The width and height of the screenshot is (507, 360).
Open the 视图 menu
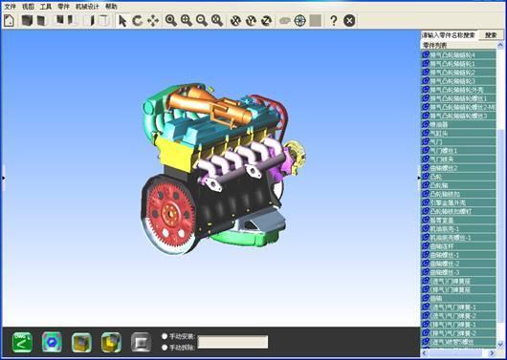[28, 7]
